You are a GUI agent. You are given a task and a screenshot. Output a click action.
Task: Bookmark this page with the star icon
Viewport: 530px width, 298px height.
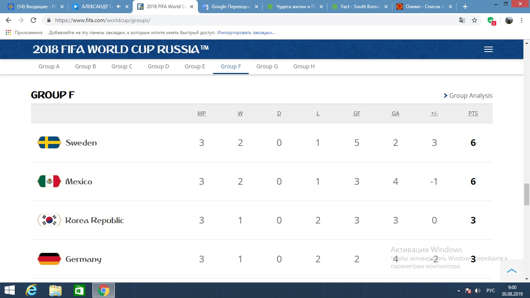475,20
